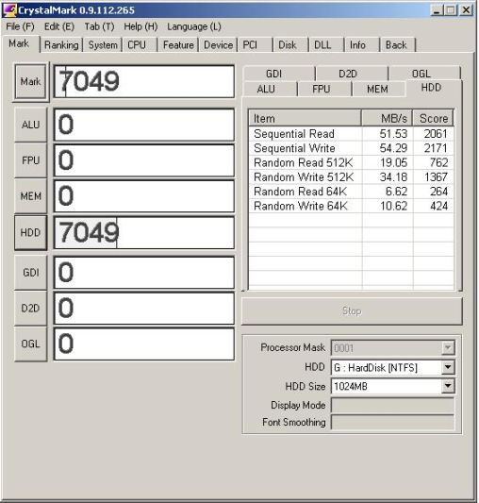479x503 pixels.
Task: Click the Mark total score field 7049
Action: click(x=144, y=81)
